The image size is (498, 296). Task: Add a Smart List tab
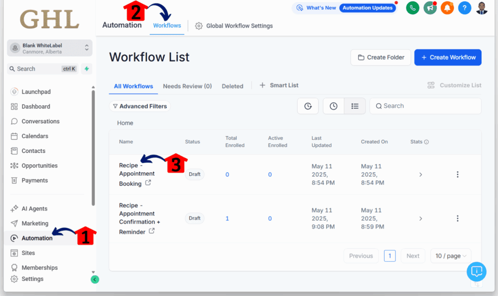[x=279, y=85]
